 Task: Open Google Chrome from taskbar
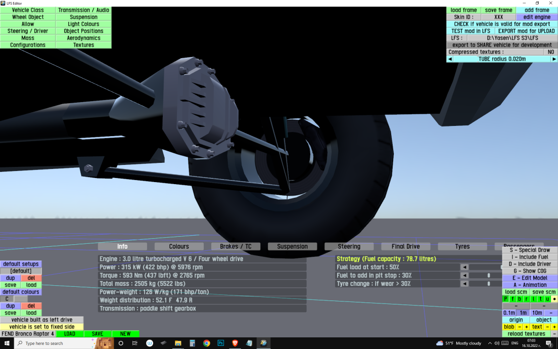[x=206, y=343]
